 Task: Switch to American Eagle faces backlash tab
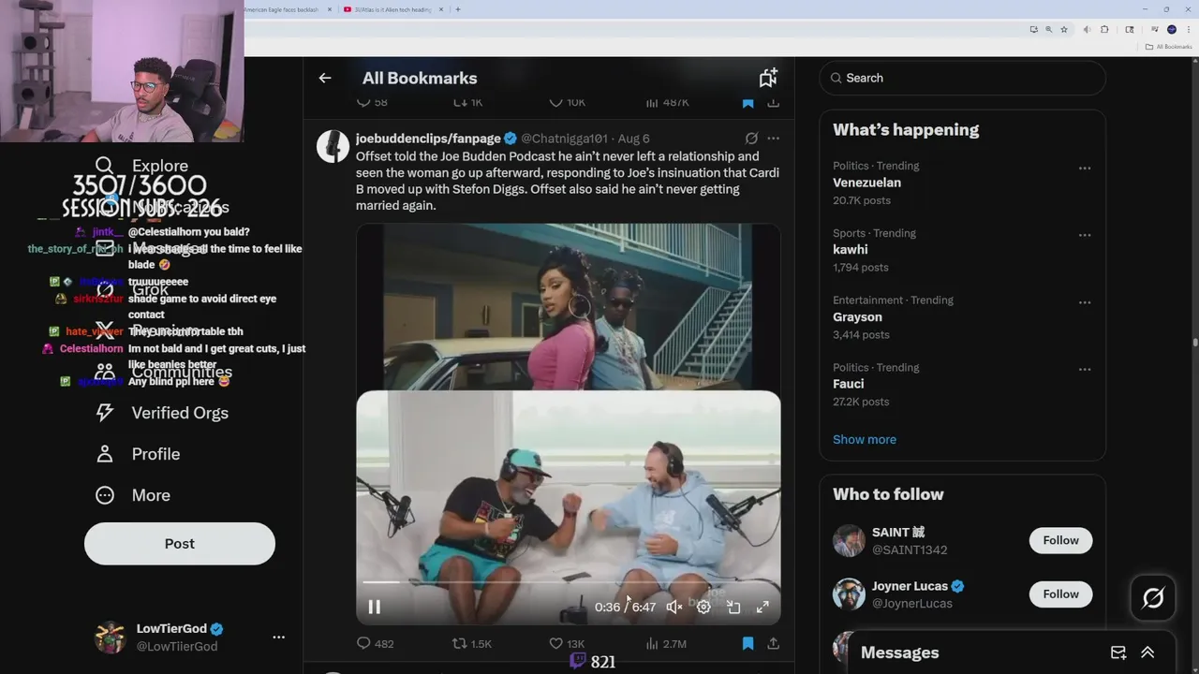281,9
